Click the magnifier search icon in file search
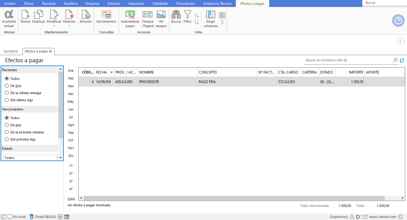The height and width of the screenshot is (220, 407). (x=395, y=60)
